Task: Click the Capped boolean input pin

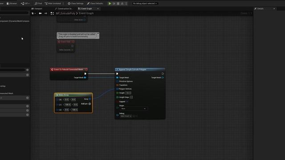Action: tap(117, 102)
